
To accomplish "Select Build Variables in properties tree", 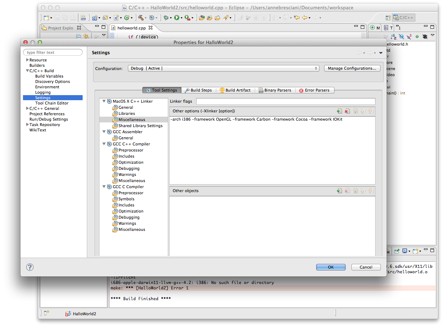I will coord(49,76).
